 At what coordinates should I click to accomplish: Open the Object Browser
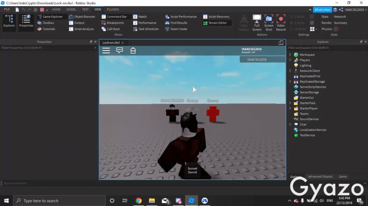82,16
